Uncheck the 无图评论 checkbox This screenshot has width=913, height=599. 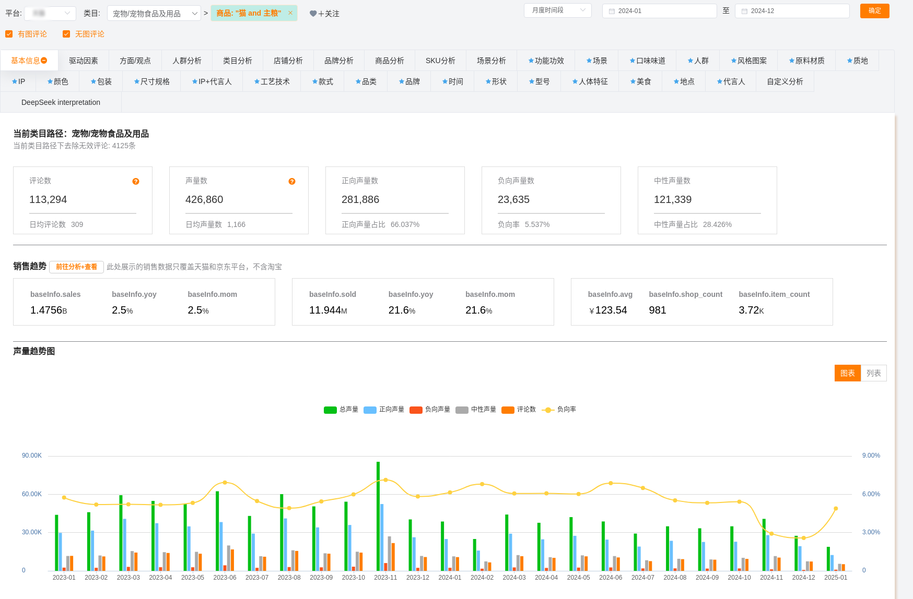pos(66,34)
